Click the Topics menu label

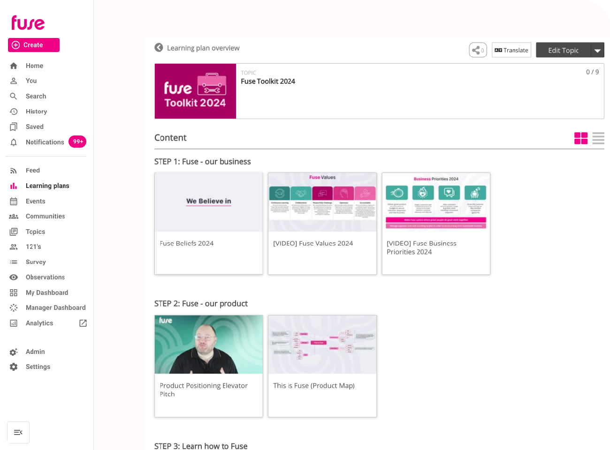click(x=35, y=232)
